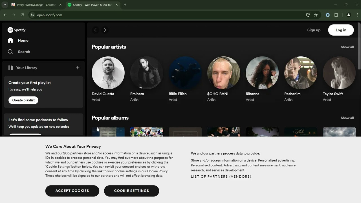Open the tab search dropdown arrow

coord(5,5)
